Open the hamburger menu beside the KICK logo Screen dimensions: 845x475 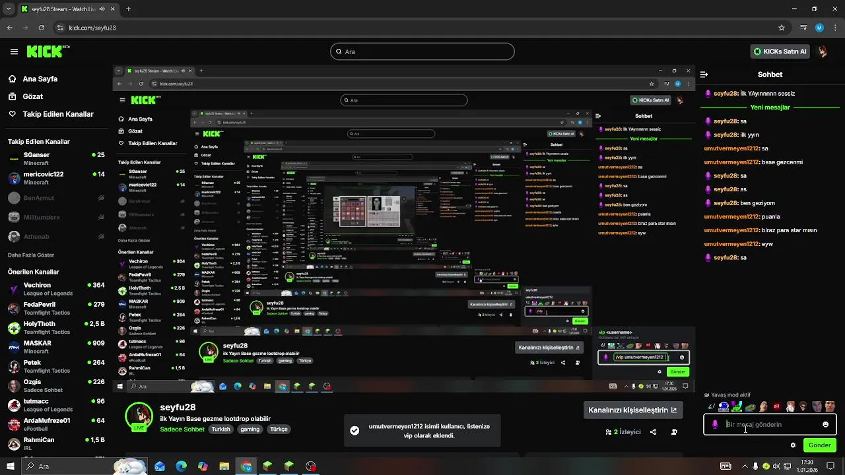(x=14, y=51)
